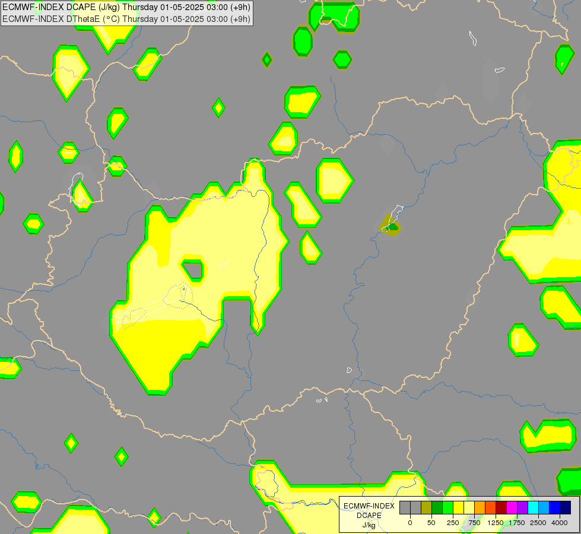Viewport: 581px width, 534px height.
Task: Click the legend value "1250"
Action: (x=496, y=523)
